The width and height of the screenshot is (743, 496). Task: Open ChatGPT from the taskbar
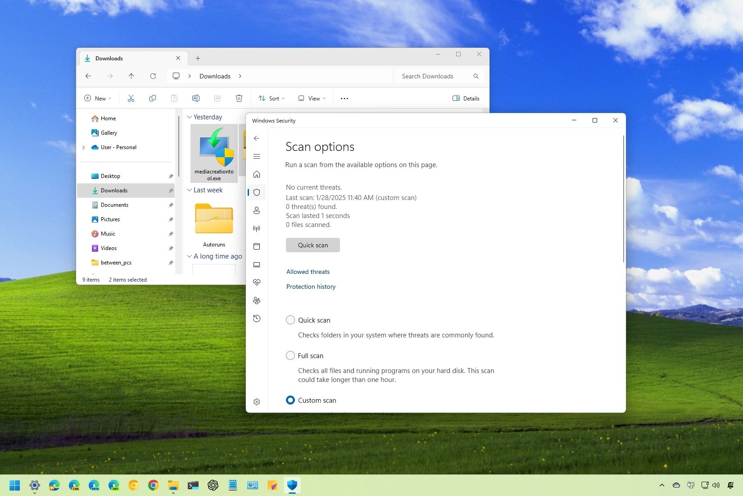point(213,485)
